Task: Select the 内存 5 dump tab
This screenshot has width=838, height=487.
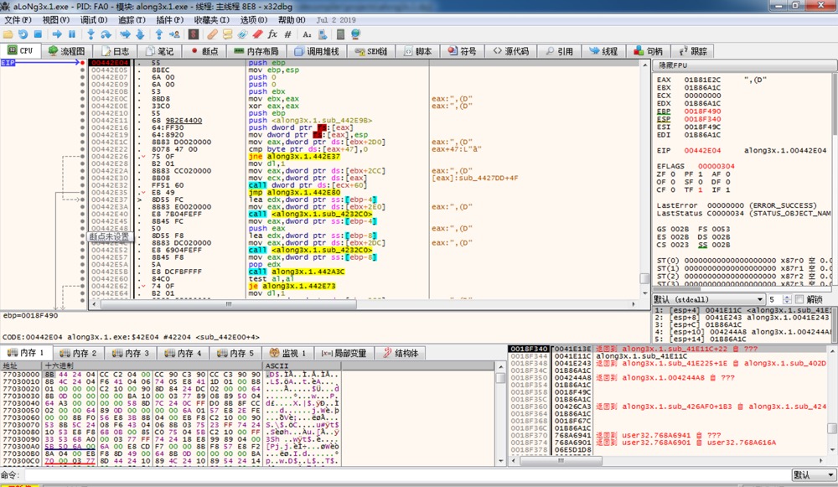Action: point(235,353)
